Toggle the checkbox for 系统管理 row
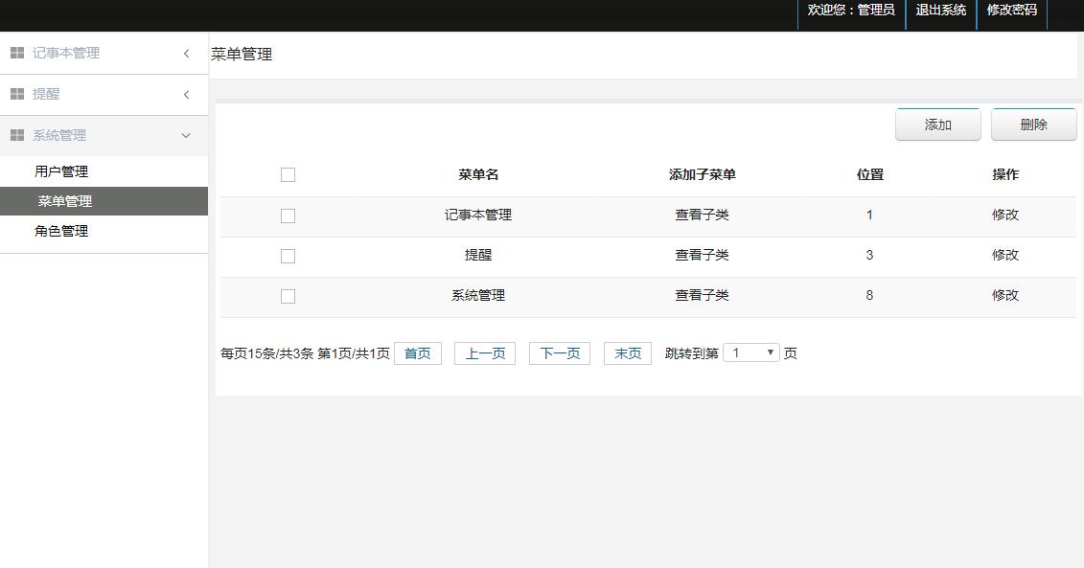Viewport: 1084px width, 568px height. (288, 297)
